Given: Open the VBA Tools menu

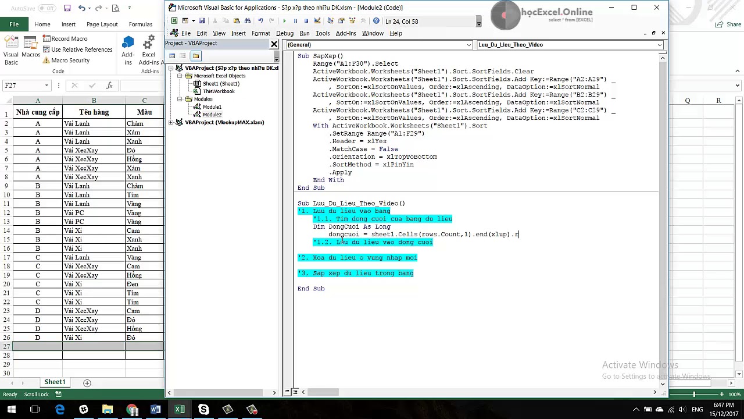Looking at the screenshot, I should pyautogui.click(x=322, y=33).
